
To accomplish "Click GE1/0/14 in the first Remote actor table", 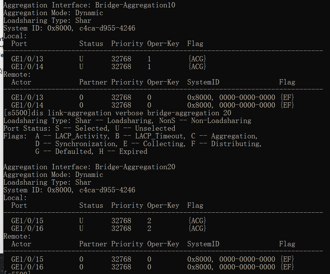I will [27, 105].
